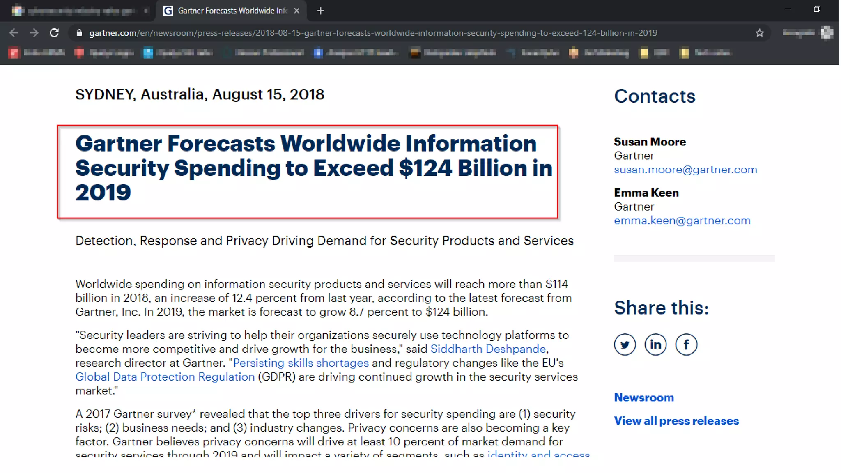Go forward to next page
Viewport: 841px width, 473px height.
click(x=34, y=33)
